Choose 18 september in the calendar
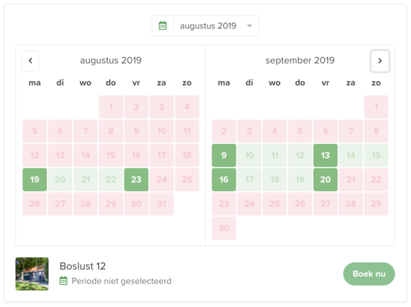The width and height of the screenshot is (411, 307). (x=275, y=180)
